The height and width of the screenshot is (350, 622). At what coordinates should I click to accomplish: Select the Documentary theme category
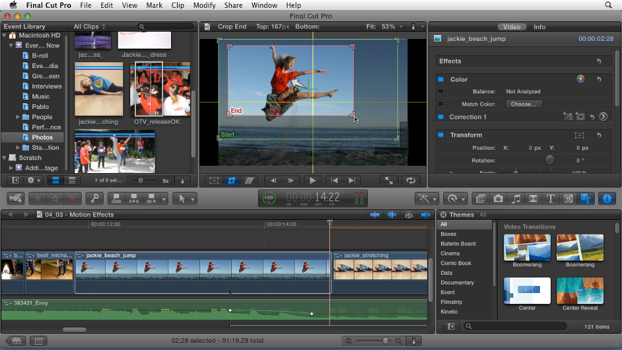tap(457, 283)
